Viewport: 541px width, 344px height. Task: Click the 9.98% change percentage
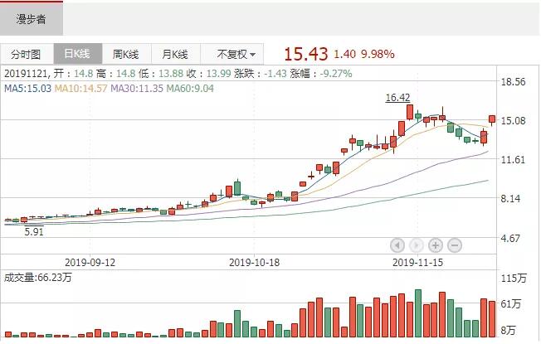pyautogui.click(x=378, y=54)
